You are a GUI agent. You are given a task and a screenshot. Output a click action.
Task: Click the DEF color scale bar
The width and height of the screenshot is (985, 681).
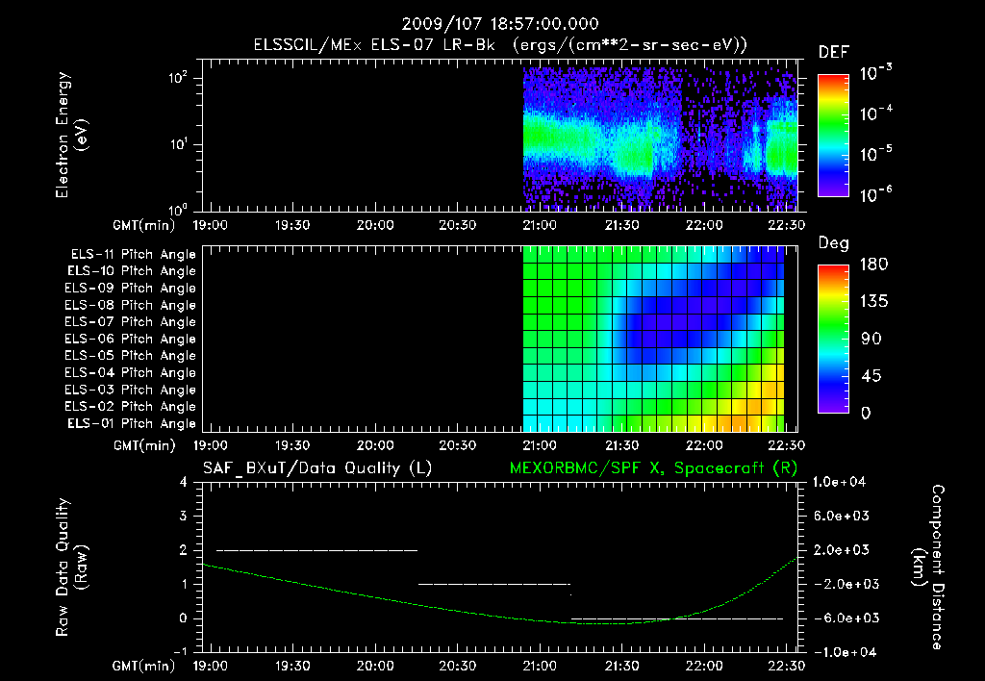pos(833,135)
